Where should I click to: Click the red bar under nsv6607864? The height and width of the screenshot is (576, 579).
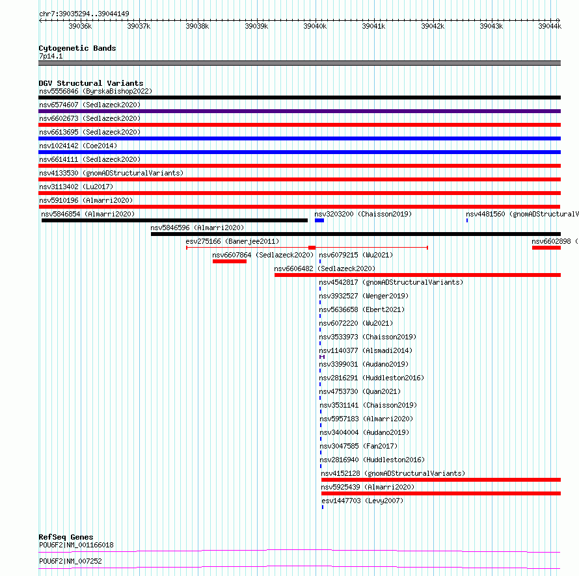(x=230, y=261)
